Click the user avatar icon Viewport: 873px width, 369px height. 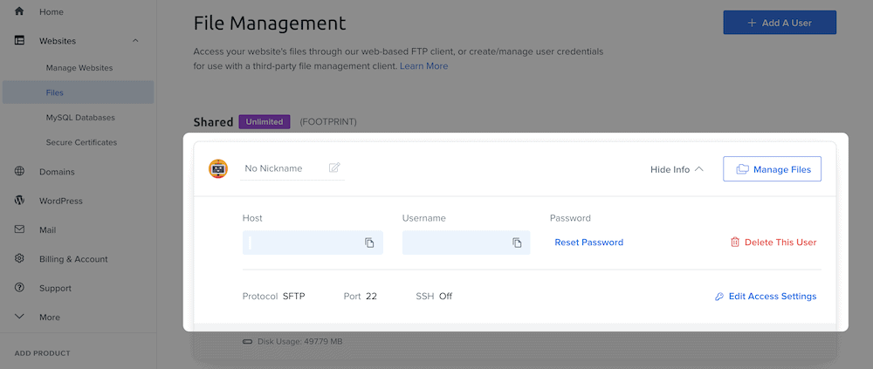(x=218, y=168)
